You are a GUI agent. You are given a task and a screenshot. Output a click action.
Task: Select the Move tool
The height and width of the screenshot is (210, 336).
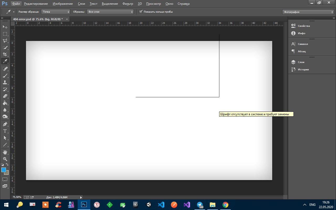(5, 27)
